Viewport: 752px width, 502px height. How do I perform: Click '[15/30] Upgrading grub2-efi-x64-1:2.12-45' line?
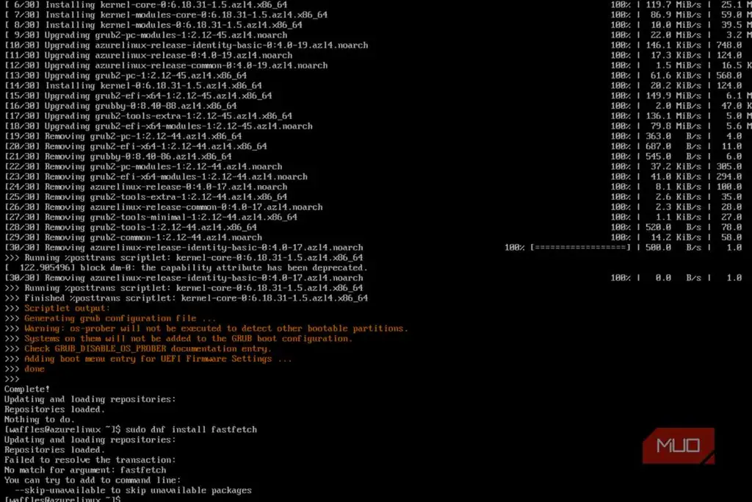pos(138,96)
